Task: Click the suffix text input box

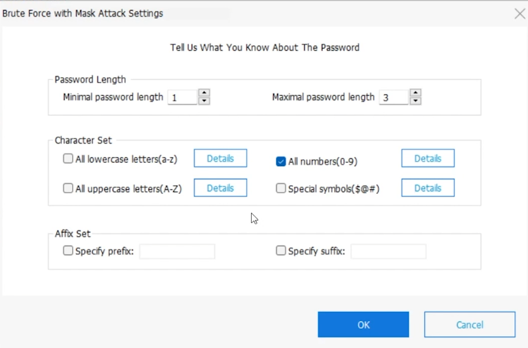Action: coord(388,251)
